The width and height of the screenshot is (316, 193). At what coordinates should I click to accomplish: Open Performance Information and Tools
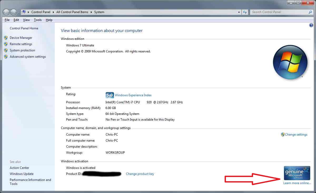(x=30, y=182)
